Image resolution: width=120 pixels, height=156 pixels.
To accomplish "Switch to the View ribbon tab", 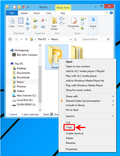I will pos(48,13).
